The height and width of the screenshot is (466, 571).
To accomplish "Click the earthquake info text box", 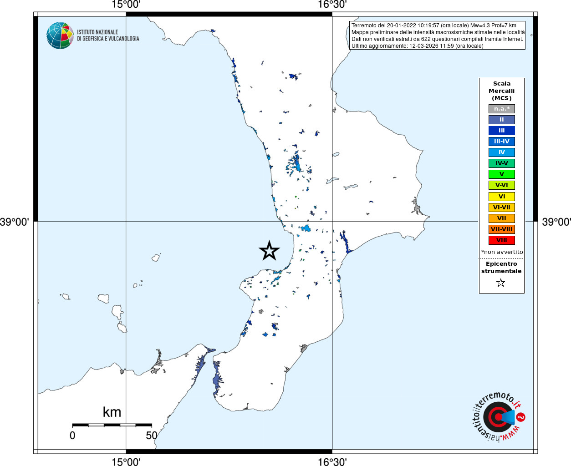I will [438, 35].
